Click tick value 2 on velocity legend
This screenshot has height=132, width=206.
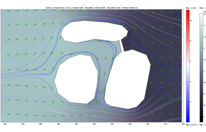click(191, 102)
